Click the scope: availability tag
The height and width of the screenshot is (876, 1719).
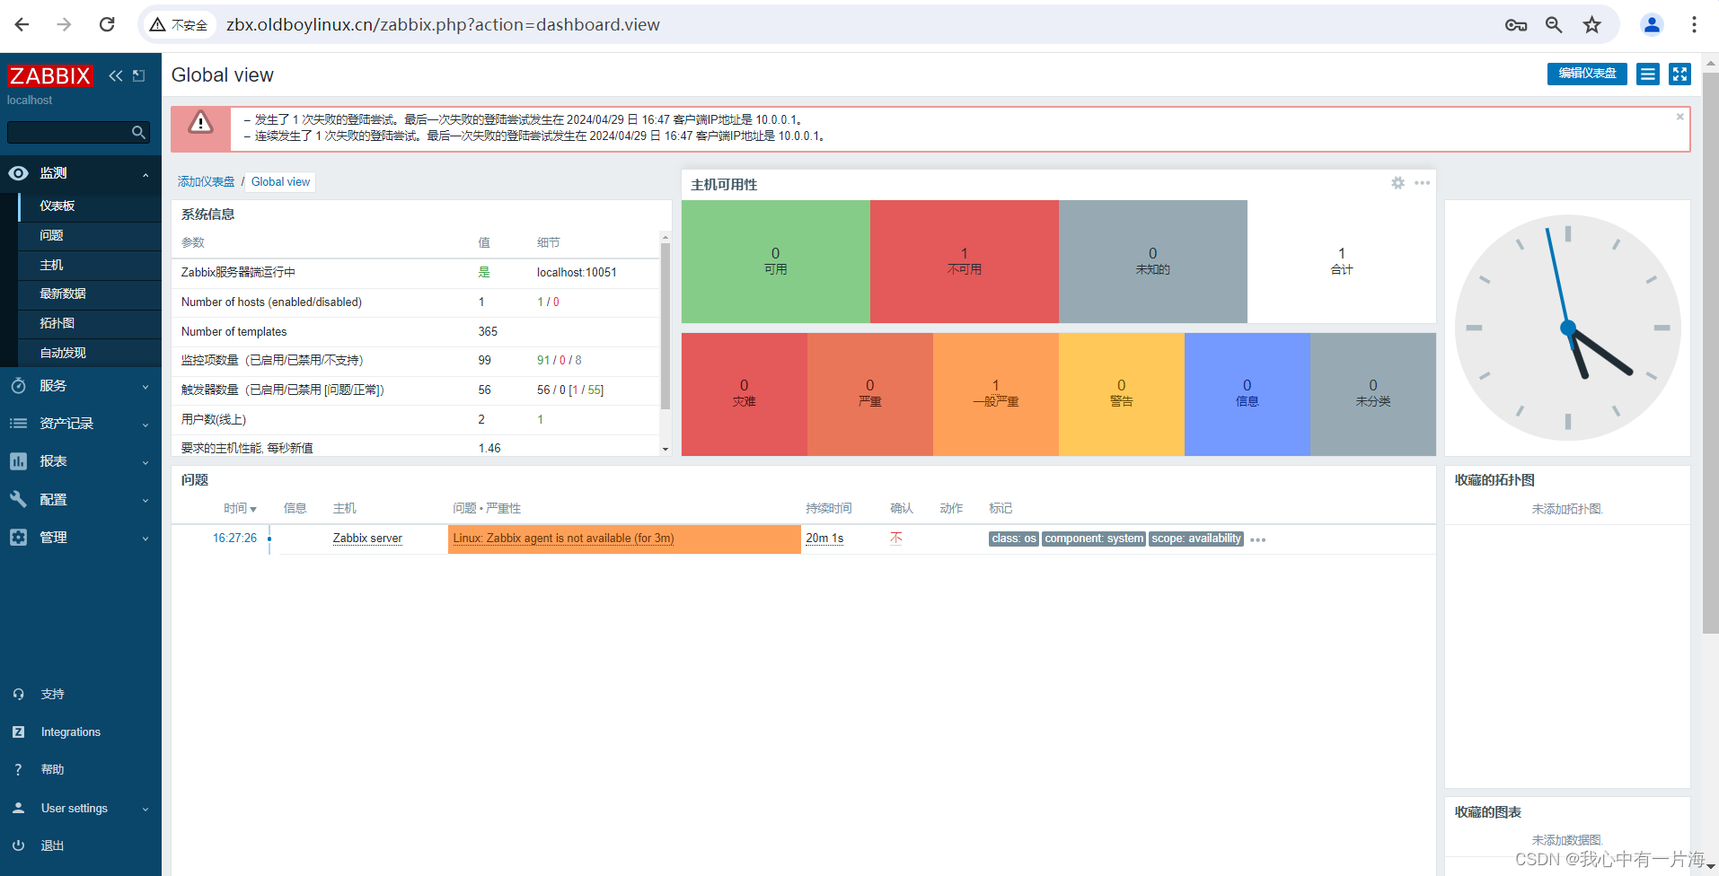coord(1196,539)
